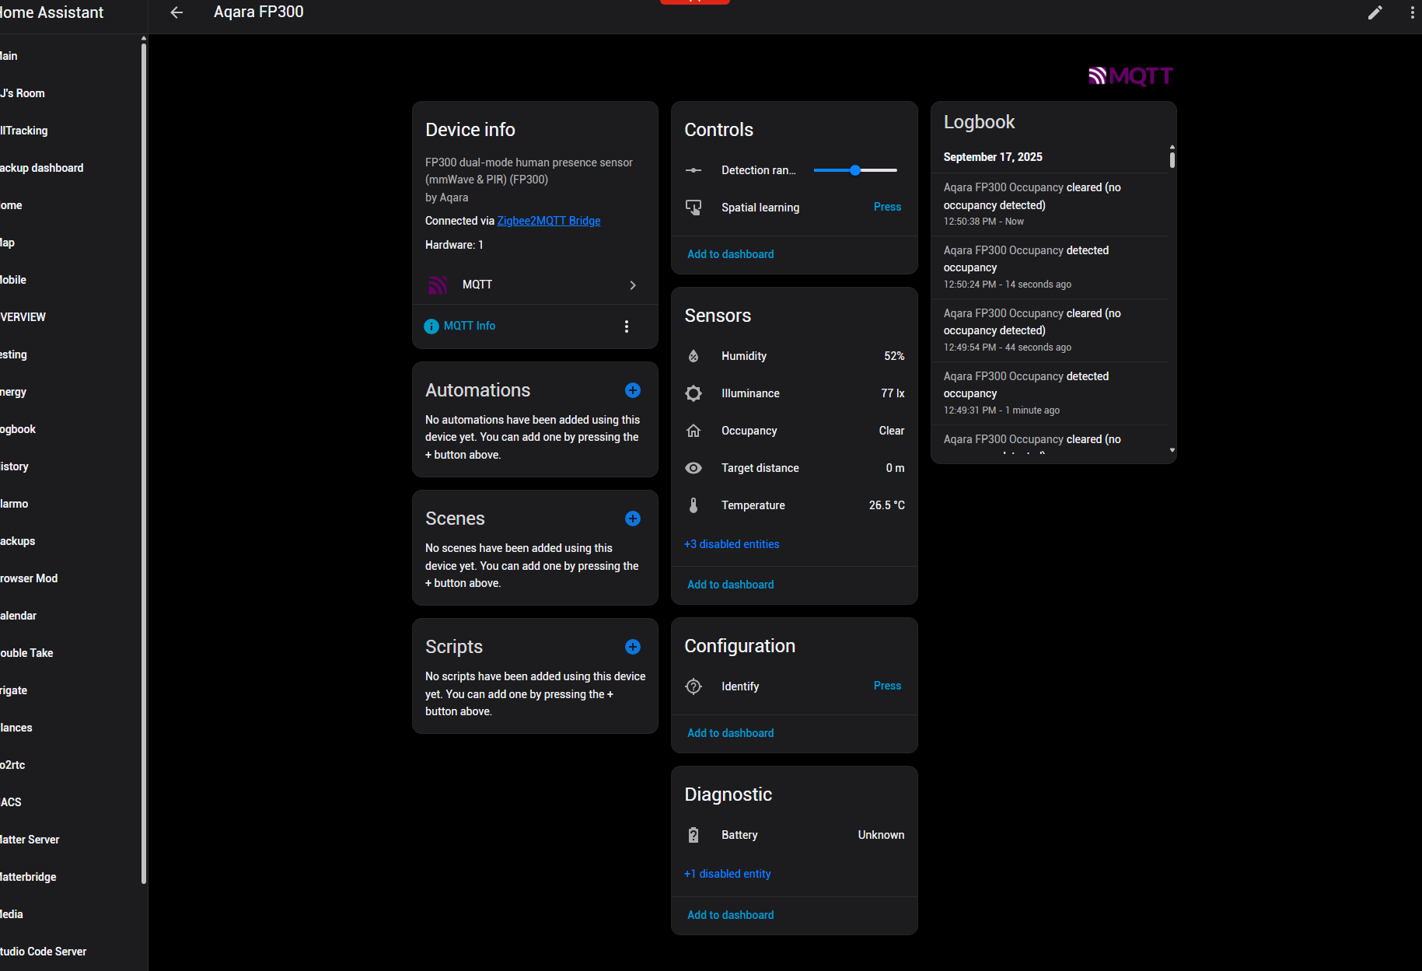Image resolution: width=1422 pixels, height=971 pixels.
Task: Adjust the Detection range slider
Action: 855,169
